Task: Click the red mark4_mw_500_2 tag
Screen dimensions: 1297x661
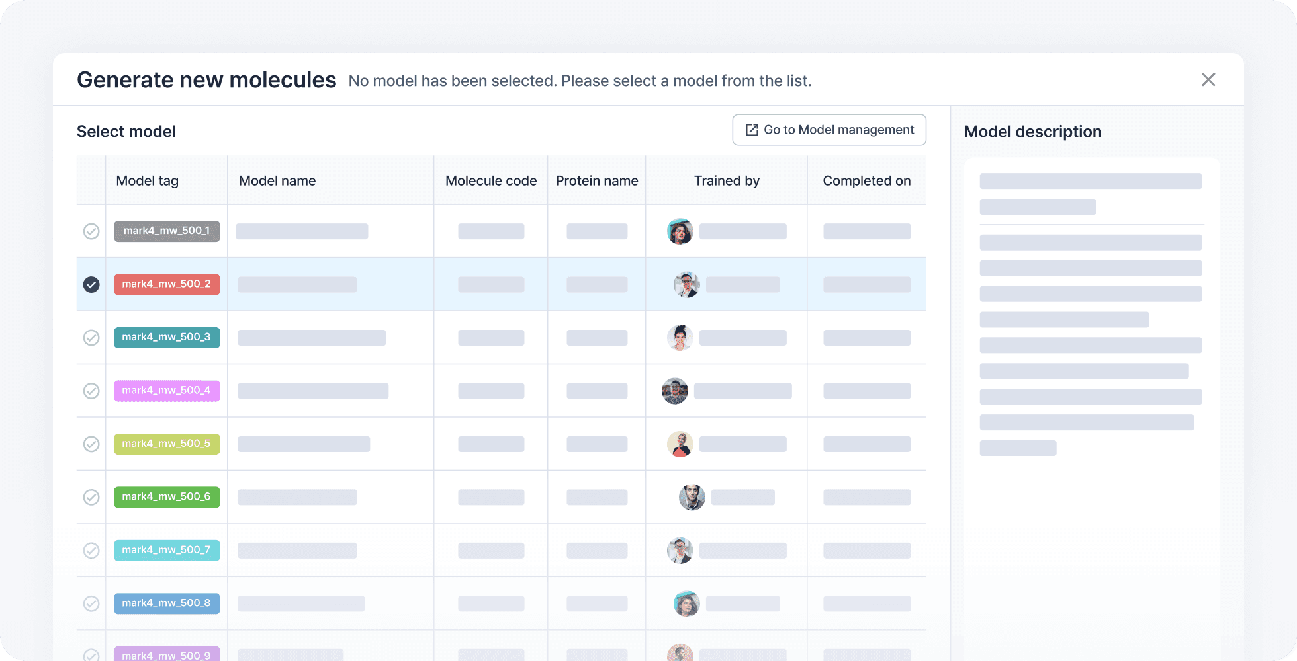Action: point(167,284)
